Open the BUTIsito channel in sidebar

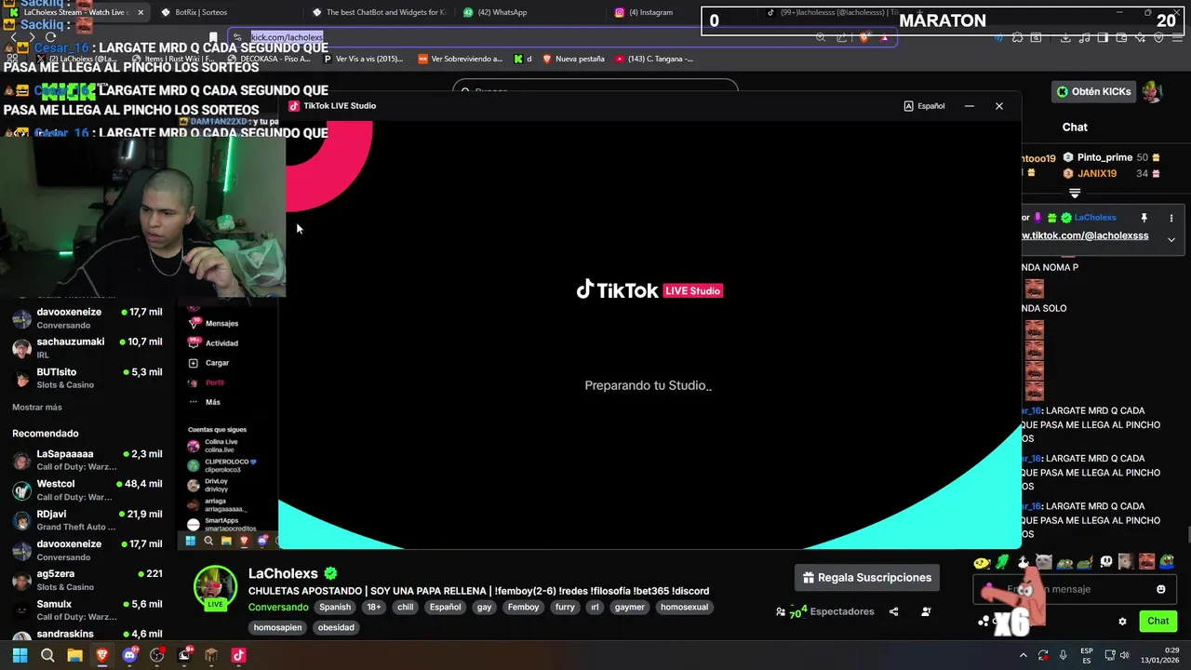87,378
